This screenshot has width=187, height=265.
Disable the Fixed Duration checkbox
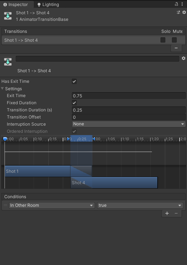click(x=74, y=103)
